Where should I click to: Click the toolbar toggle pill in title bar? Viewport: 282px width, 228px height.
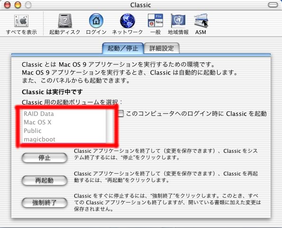[273, 5]
